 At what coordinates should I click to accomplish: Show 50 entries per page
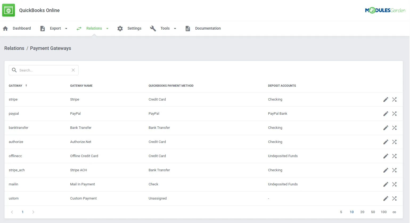tap(373, 212)
